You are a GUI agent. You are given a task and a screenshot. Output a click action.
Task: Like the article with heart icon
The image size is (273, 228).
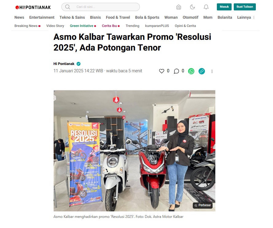162,71
